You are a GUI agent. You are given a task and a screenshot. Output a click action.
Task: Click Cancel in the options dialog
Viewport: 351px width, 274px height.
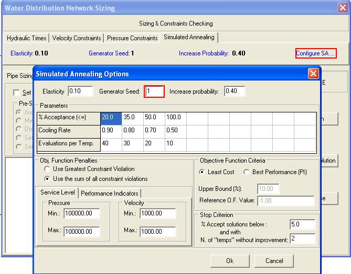click(x=274, y=260)
